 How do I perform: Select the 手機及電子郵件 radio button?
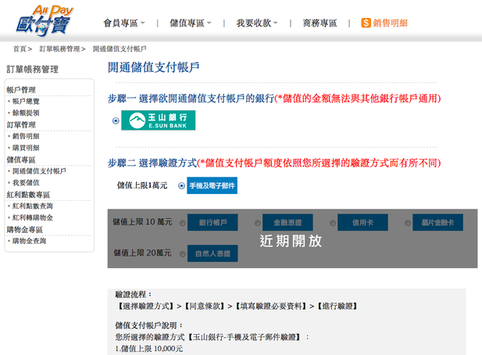point(181,185)
